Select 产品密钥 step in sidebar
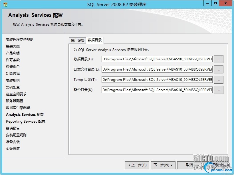 pyautogui.click(x=13, y=53)
